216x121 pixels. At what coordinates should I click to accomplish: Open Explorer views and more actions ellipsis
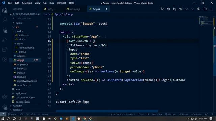tap(36, 9)
